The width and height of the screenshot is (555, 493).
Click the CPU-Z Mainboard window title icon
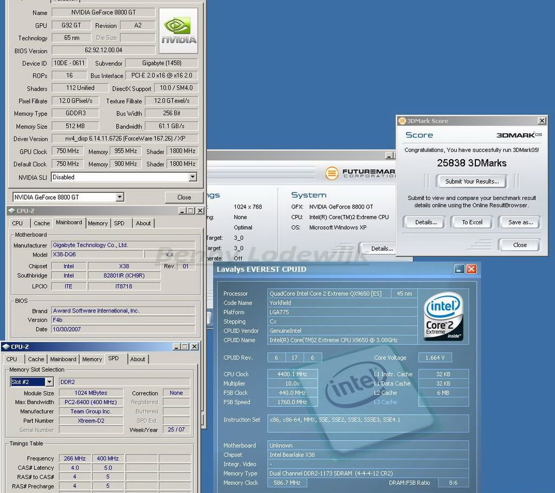coord(11,211)
